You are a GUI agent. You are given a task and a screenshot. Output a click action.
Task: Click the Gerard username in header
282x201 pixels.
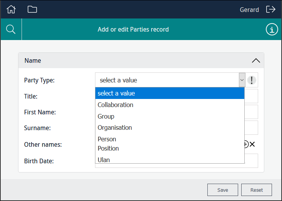click(x=249, y=10)
